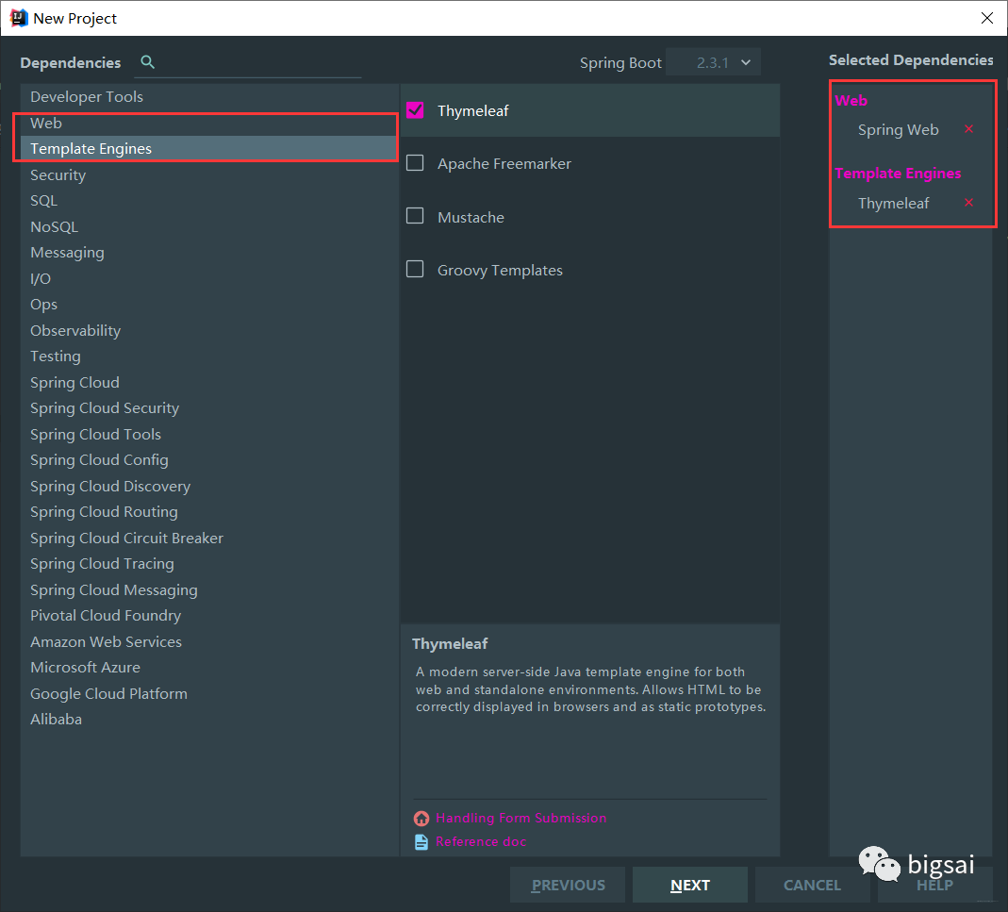Select the Web category

(209, 123)
